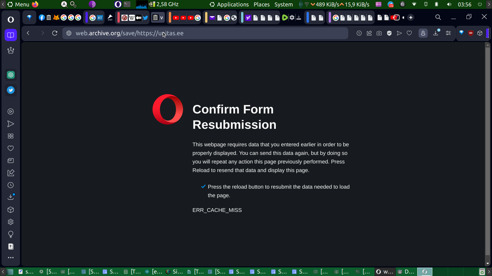This screenshot has width=492, height=276.
Task: Switch to the Yahoo tab
Action: tap(248, 17)
